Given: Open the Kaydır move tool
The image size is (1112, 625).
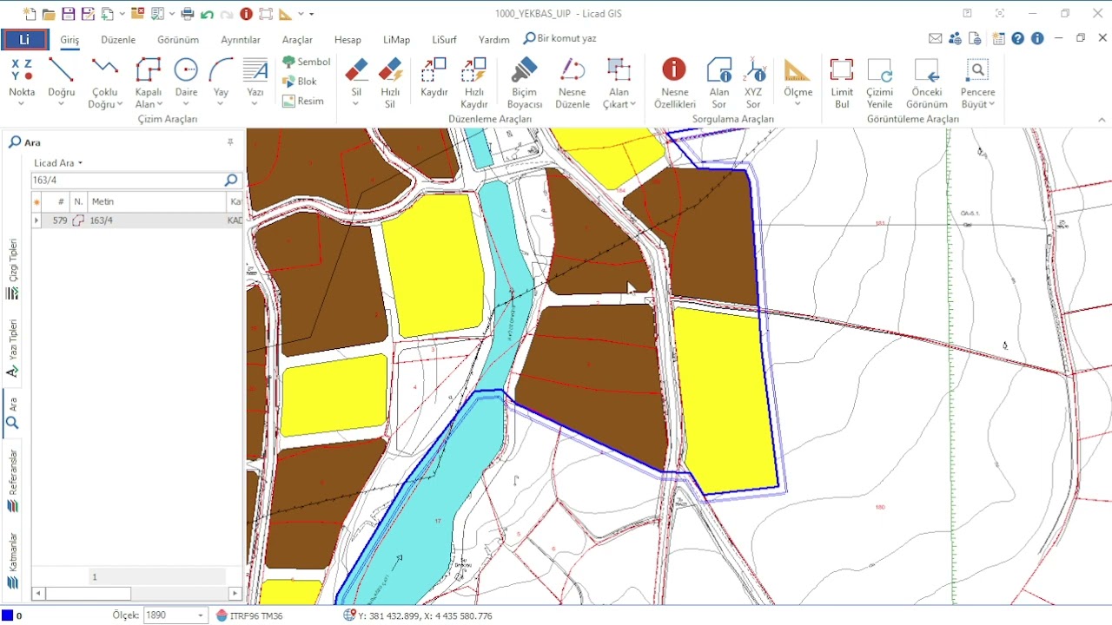Looking at the screenshot, I should click(434, 78).
